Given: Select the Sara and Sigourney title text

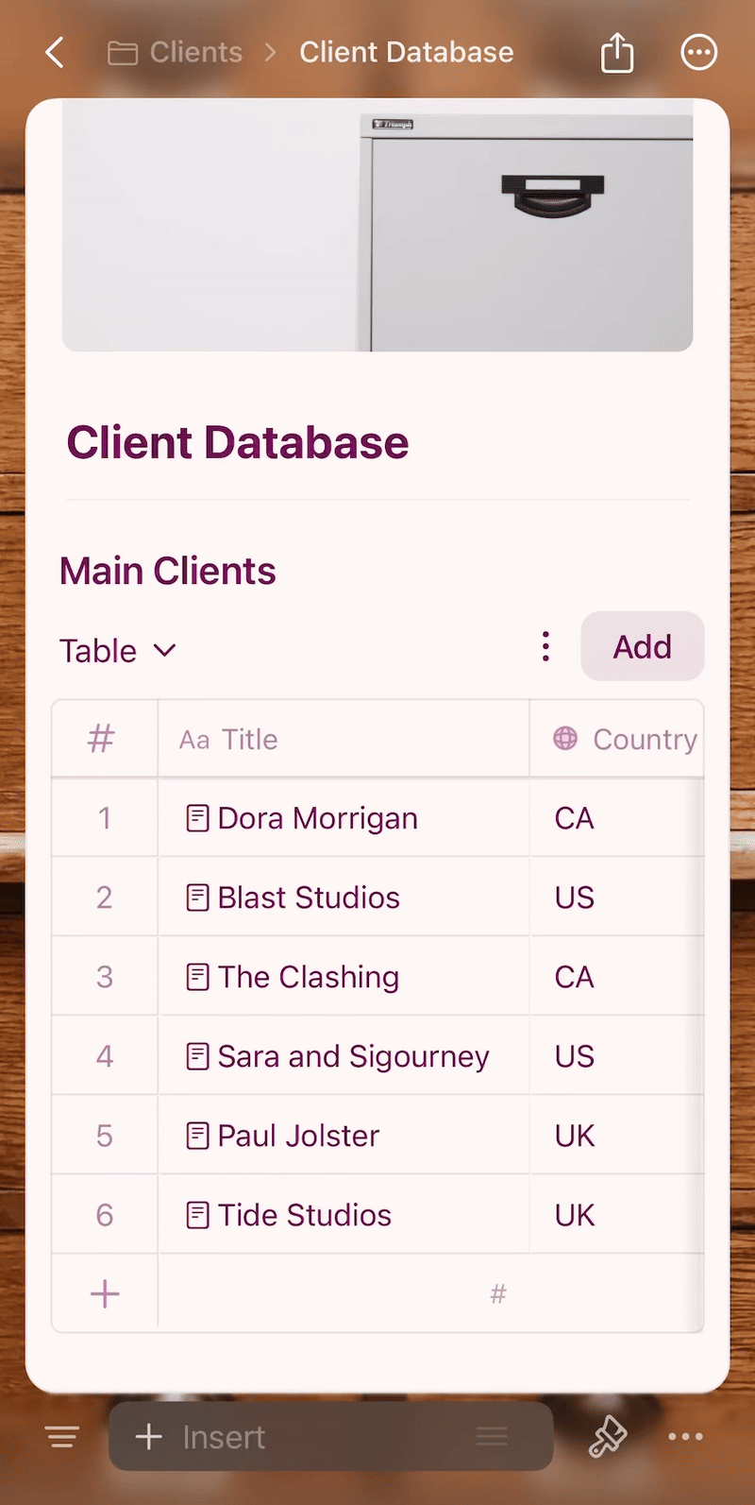Looking at the screenshot, I should [354, 1056].
